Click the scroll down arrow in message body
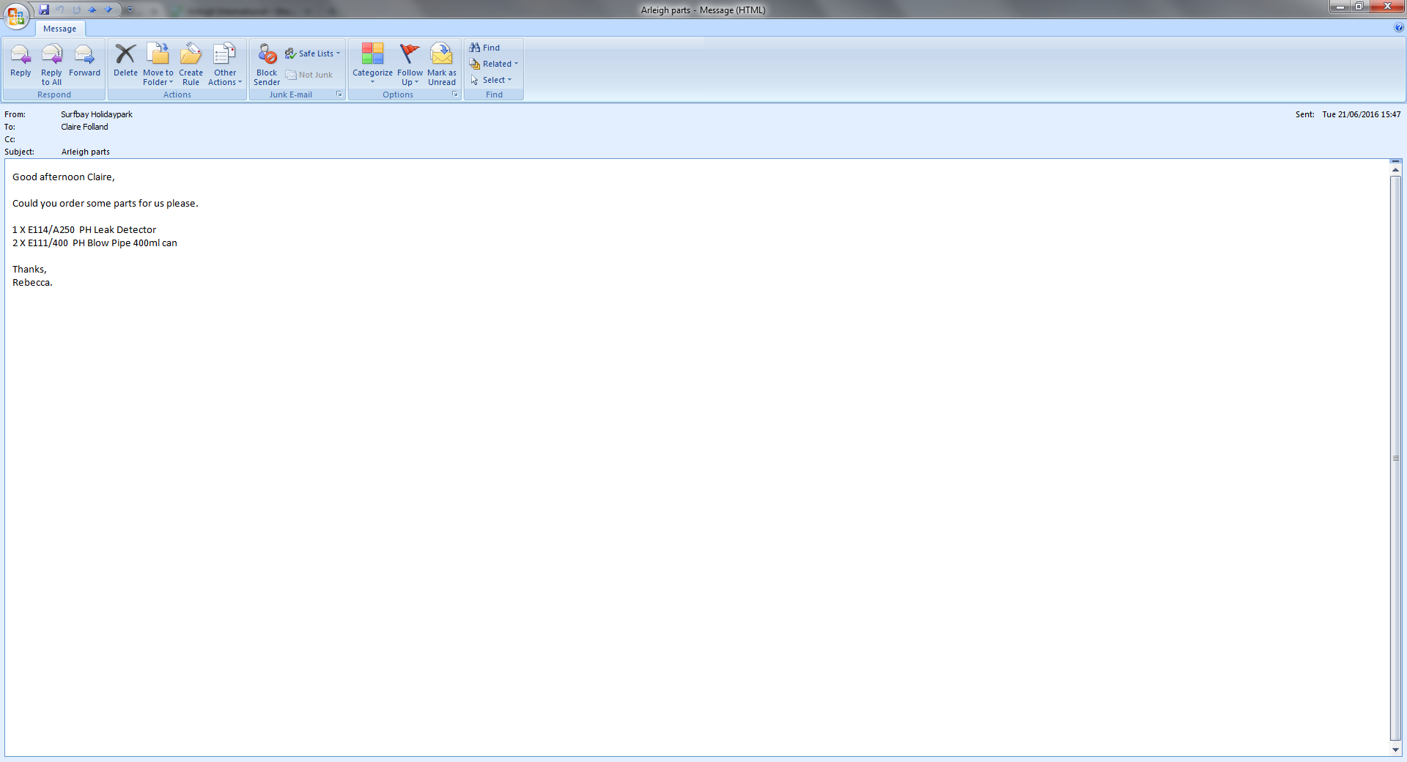Viewport: 1407px width, 762px height. click(1395, 750)
